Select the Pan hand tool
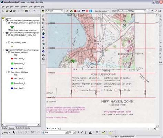This screenshot has height=138, width=163. click(x=43, y=30)
